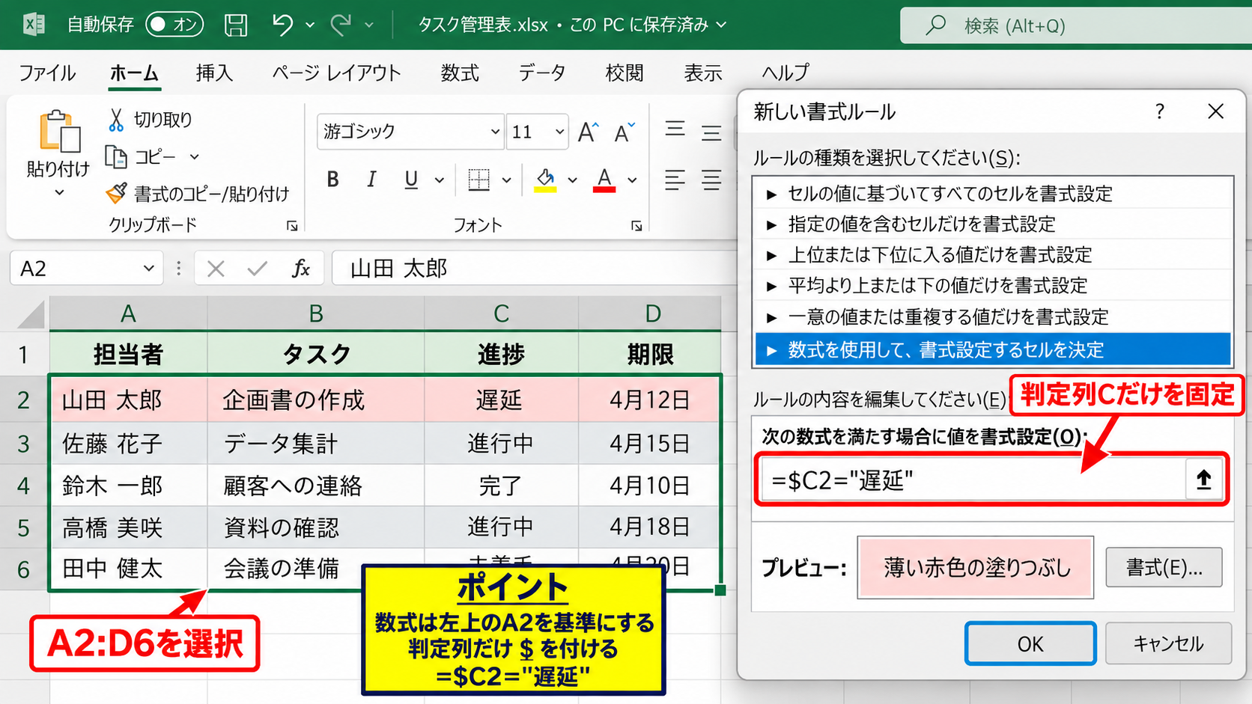Viewport: 1252px width, 704px height.
Task: Select rule type 指定の値を含むセルだけを書式設定
Action: click(992, 224)
